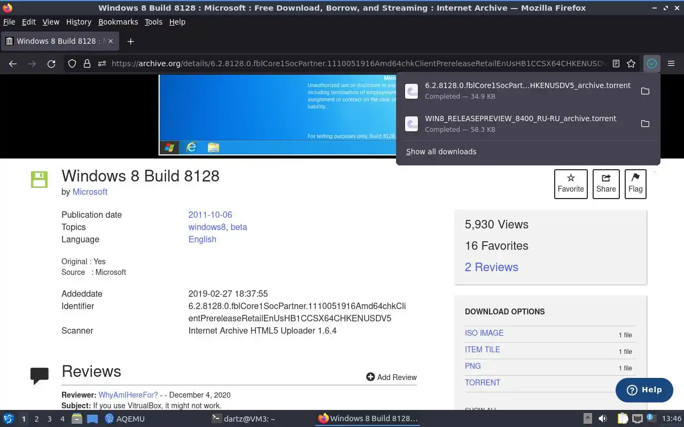Favorite this archive item
This screenshot has width=684, height=427.
coord(571,184)
